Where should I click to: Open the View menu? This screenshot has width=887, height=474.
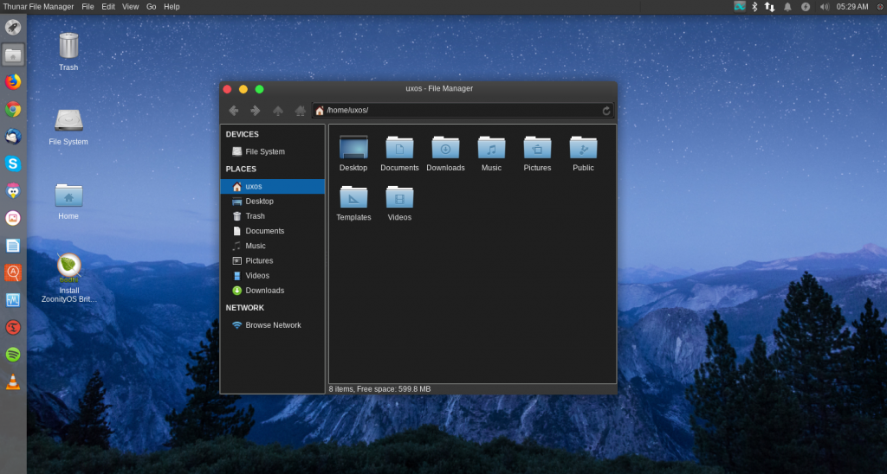tap(130, 6)
